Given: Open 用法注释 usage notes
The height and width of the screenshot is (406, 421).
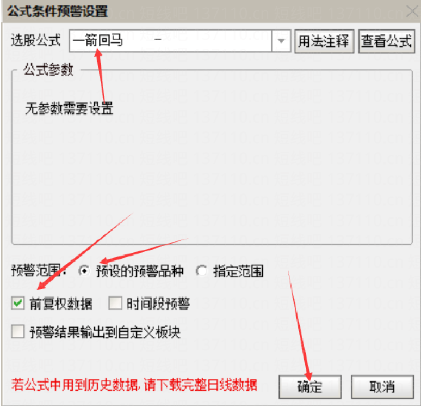Looking at the screenshot, I should coord(324,41).
